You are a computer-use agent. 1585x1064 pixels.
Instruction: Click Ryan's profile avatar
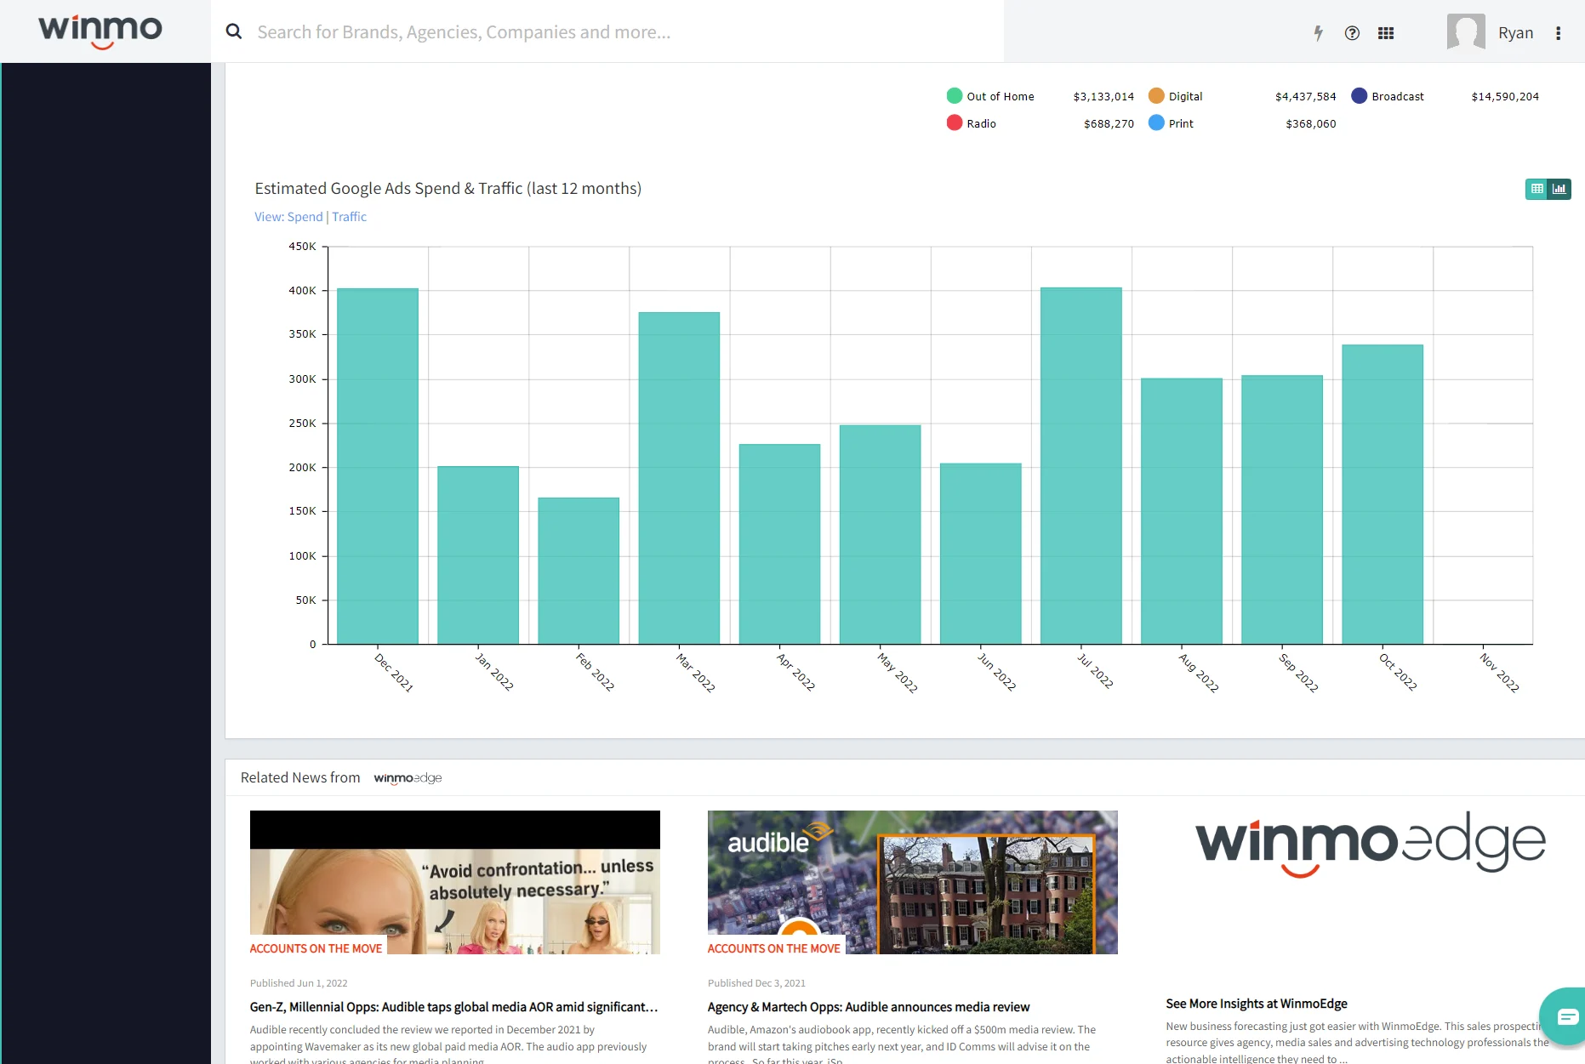pos(1466,32)
